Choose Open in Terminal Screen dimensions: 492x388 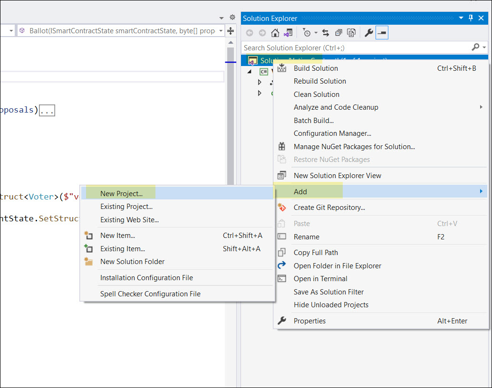381,279
